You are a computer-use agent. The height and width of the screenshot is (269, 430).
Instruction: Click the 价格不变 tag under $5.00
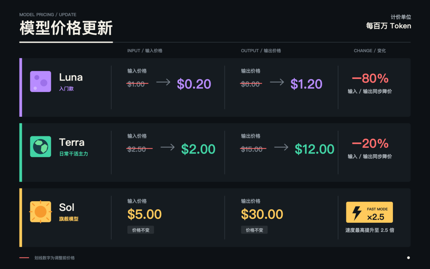tap(141, 230)
